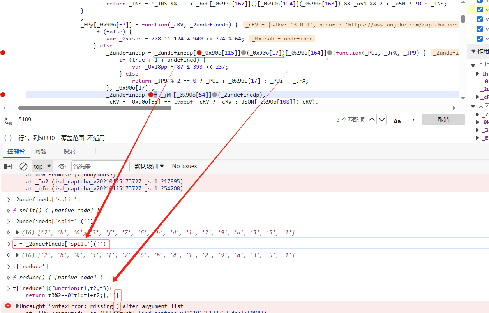The width and height of the screenshot is (489, 313).
Task: Open link isd_captcha js:1:217895
Action: (117, 181)
